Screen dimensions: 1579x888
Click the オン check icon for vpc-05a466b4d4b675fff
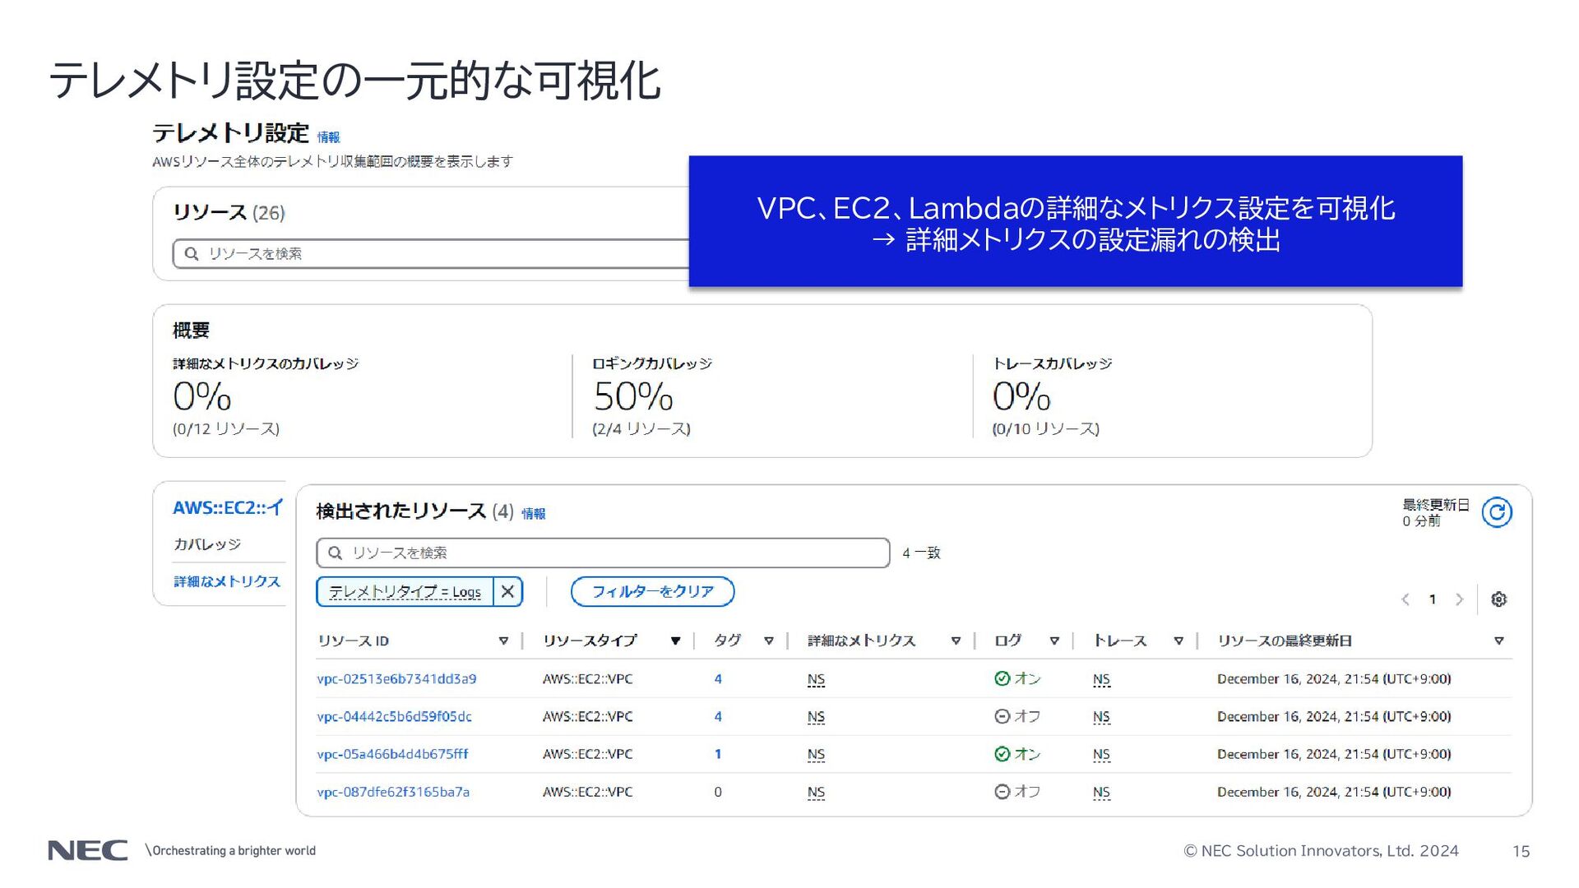[x=1002, y=754]
